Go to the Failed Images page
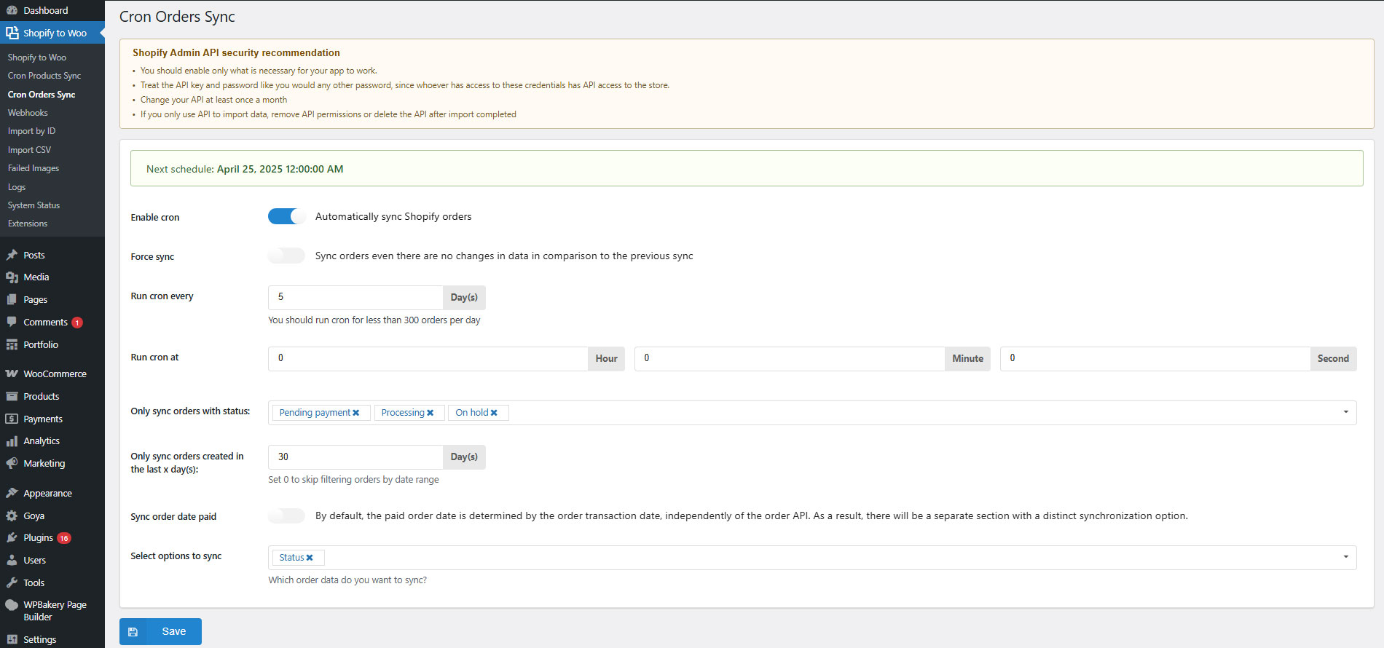Image resolution: width=1384 pixels, height=648 pixels. (x=34, y=168)
